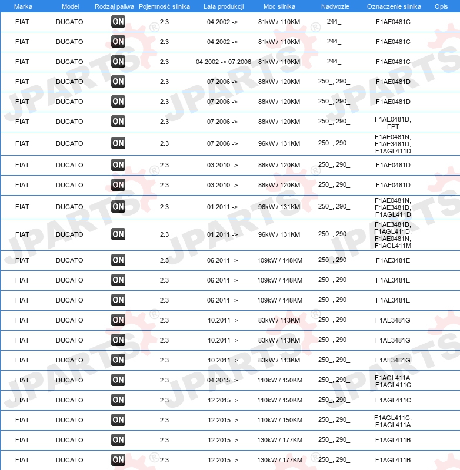Select the engine code cell 'F1AE0481D, FPT'
This screenshot has width=460, height=470.
tap(393, 123)
